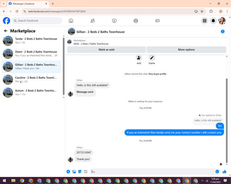
Task: Open More options for the listing
Action: coord(186,50)
